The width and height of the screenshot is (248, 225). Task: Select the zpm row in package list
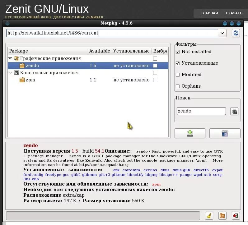(88, 80)
